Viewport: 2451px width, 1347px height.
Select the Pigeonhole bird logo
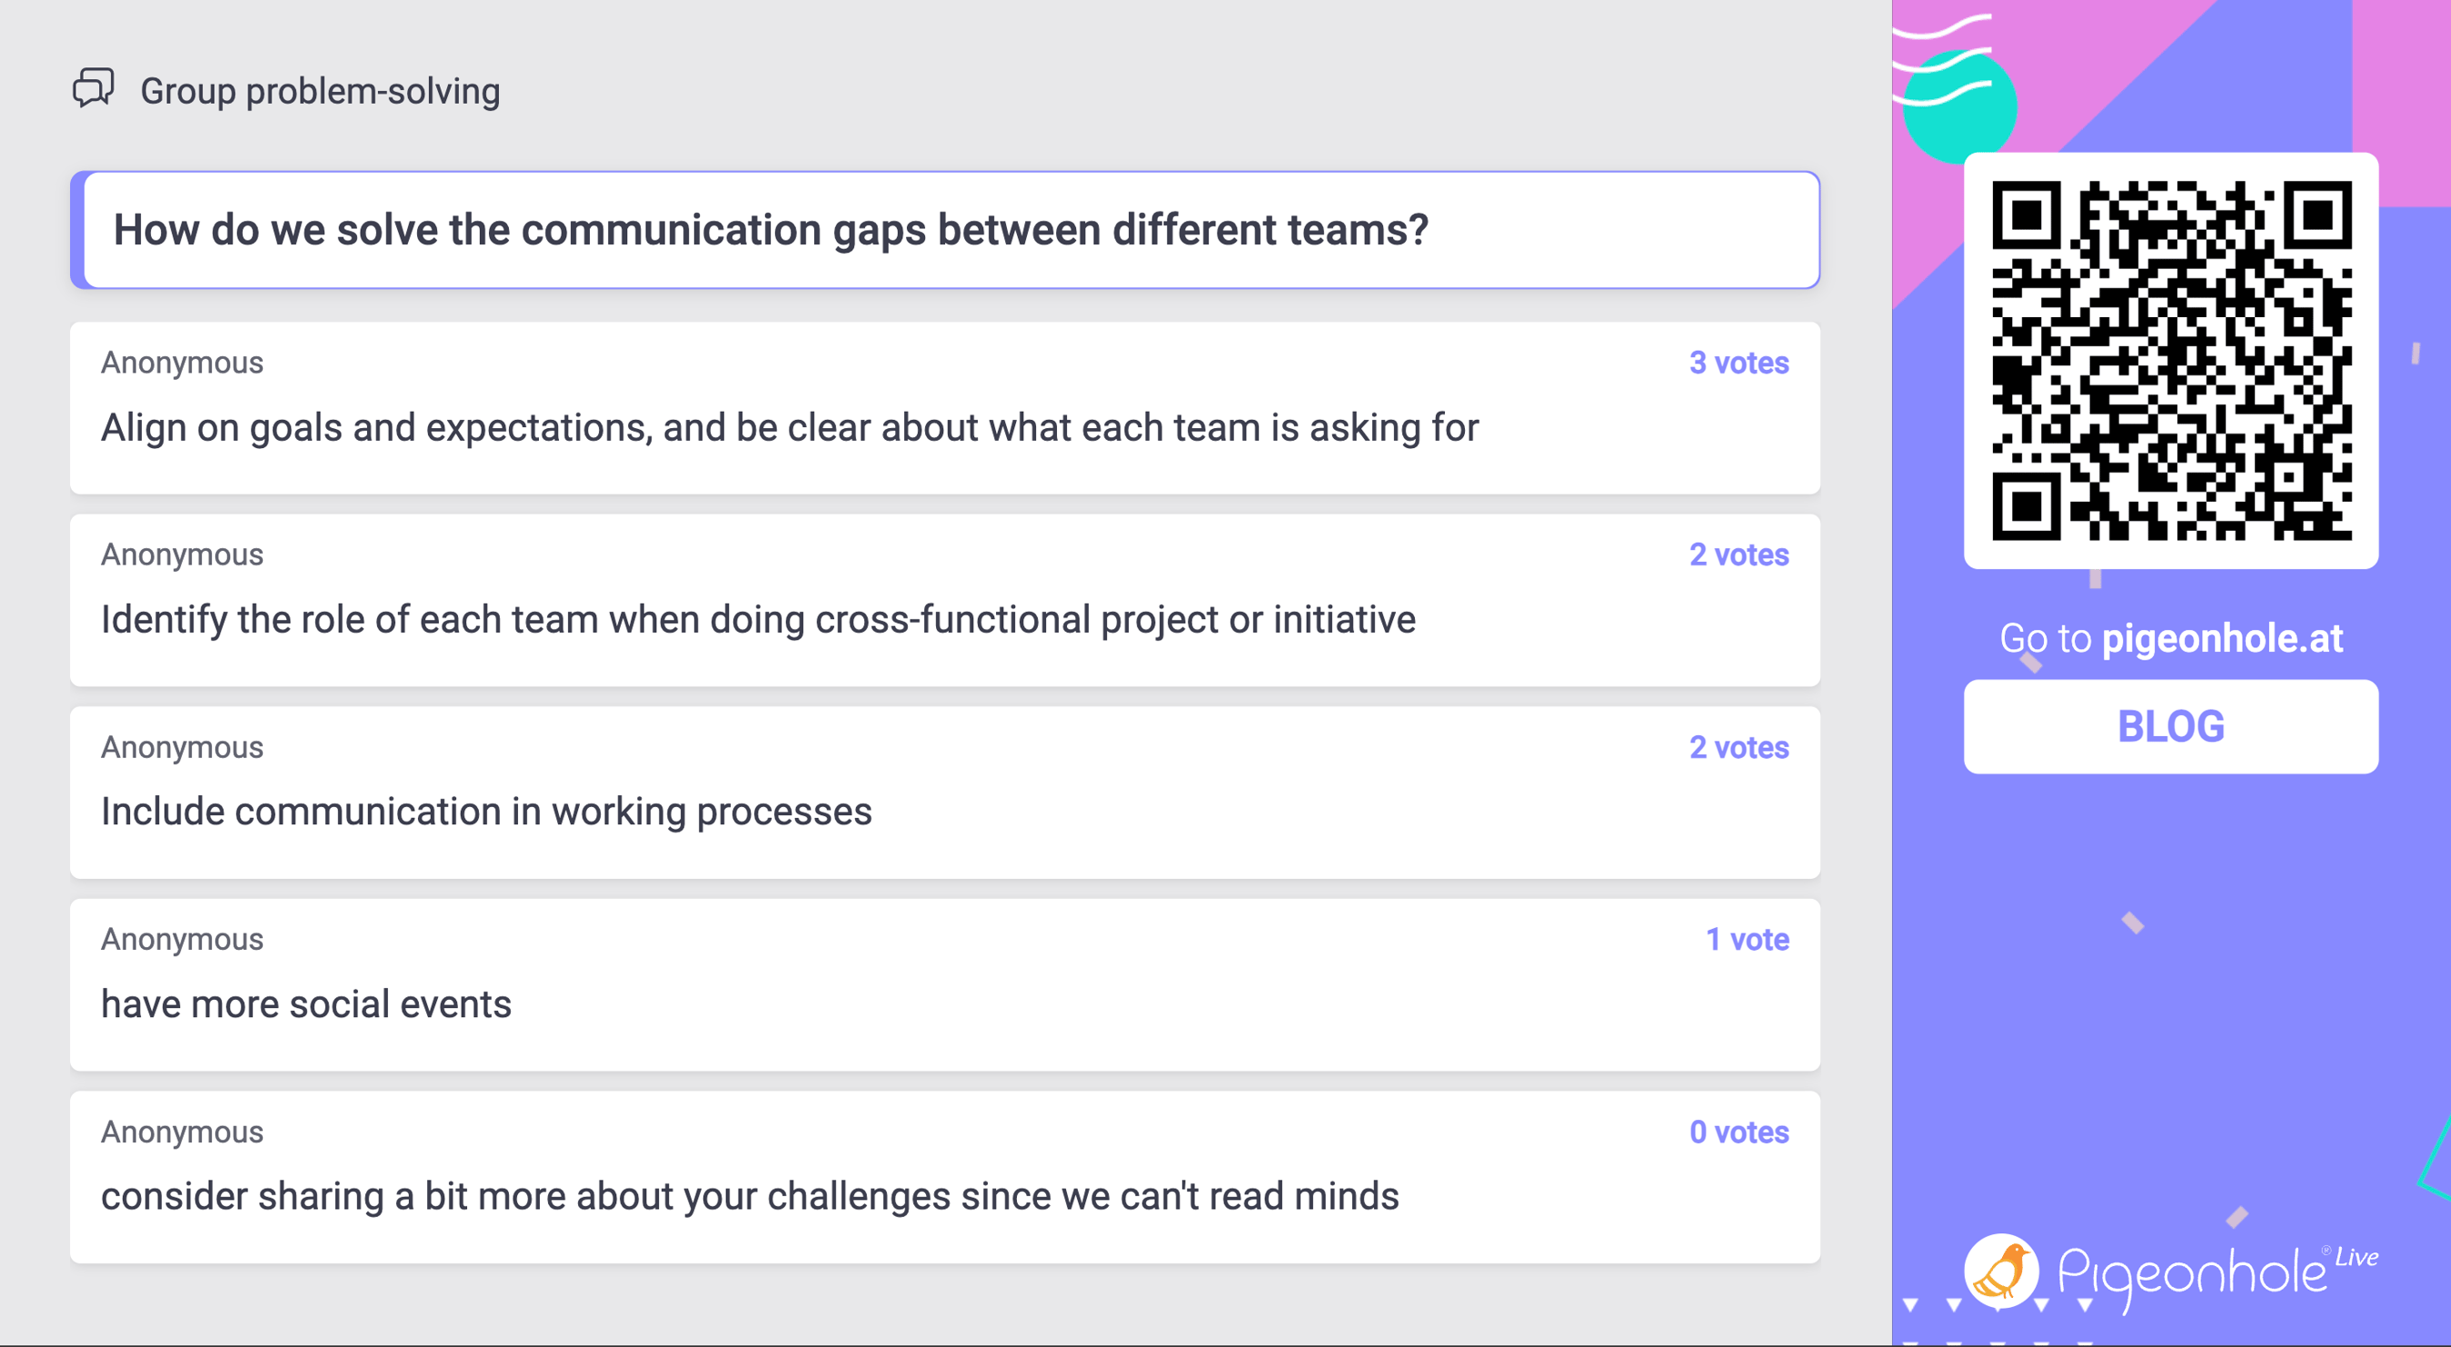2004,1270
